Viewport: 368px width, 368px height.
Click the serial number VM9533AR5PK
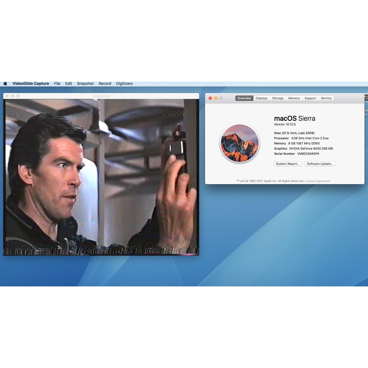click(308, 154)
